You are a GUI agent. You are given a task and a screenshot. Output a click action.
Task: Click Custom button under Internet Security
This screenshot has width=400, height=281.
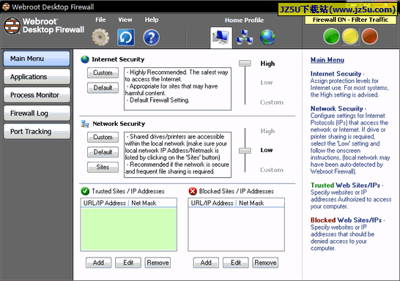[103, 73]
